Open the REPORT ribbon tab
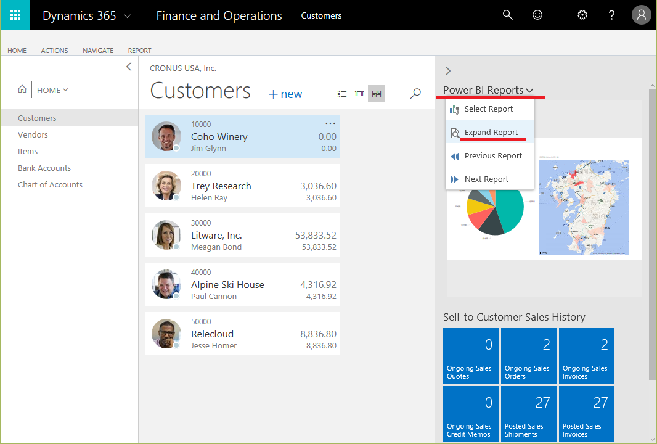 (x=139, y=51)
